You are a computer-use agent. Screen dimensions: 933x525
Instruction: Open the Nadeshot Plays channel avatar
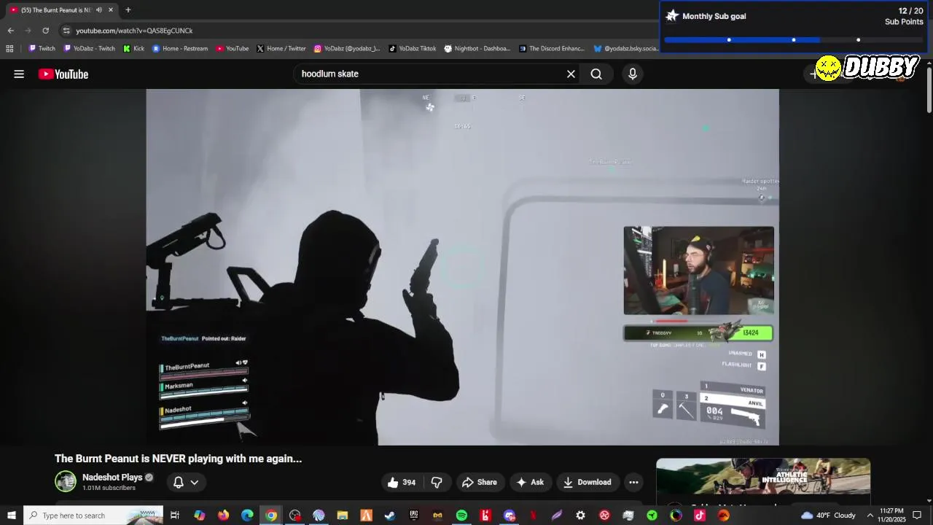66,481
